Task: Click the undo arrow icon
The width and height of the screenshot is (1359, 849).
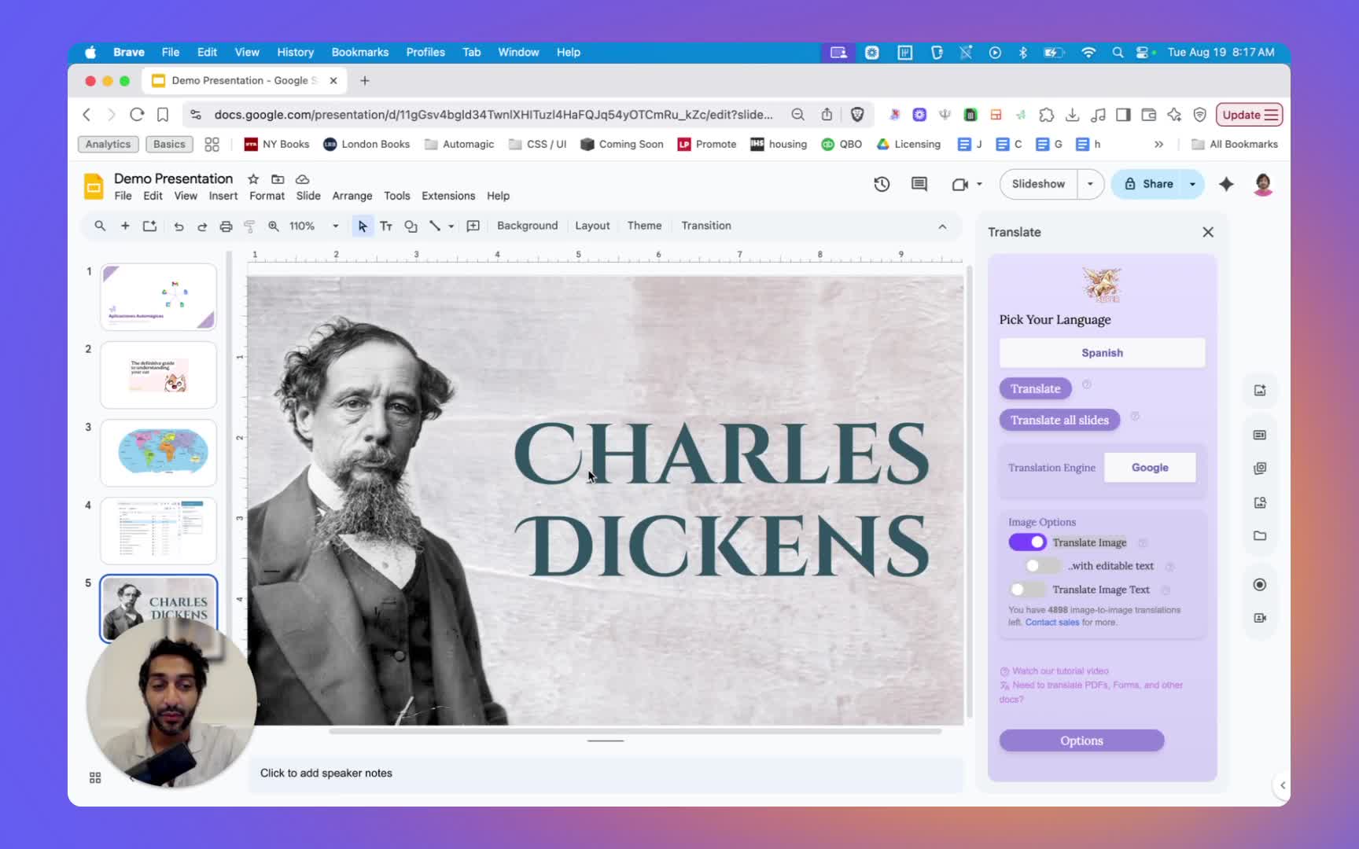Action: coord(179,226)
